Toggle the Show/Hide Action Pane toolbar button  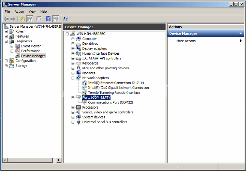click(56, 19)
